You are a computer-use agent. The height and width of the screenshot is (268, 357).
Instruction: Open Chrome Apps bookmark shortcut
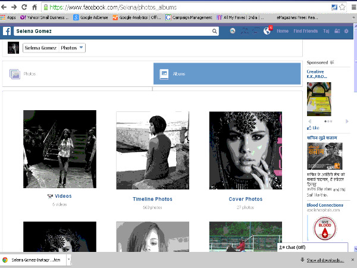coord(8,17)
